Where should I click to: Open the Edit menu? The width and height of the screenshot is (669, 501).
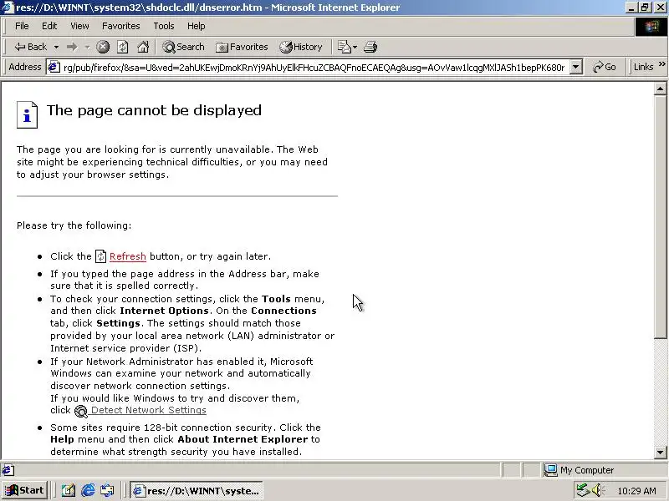click(x=49, y=26)
